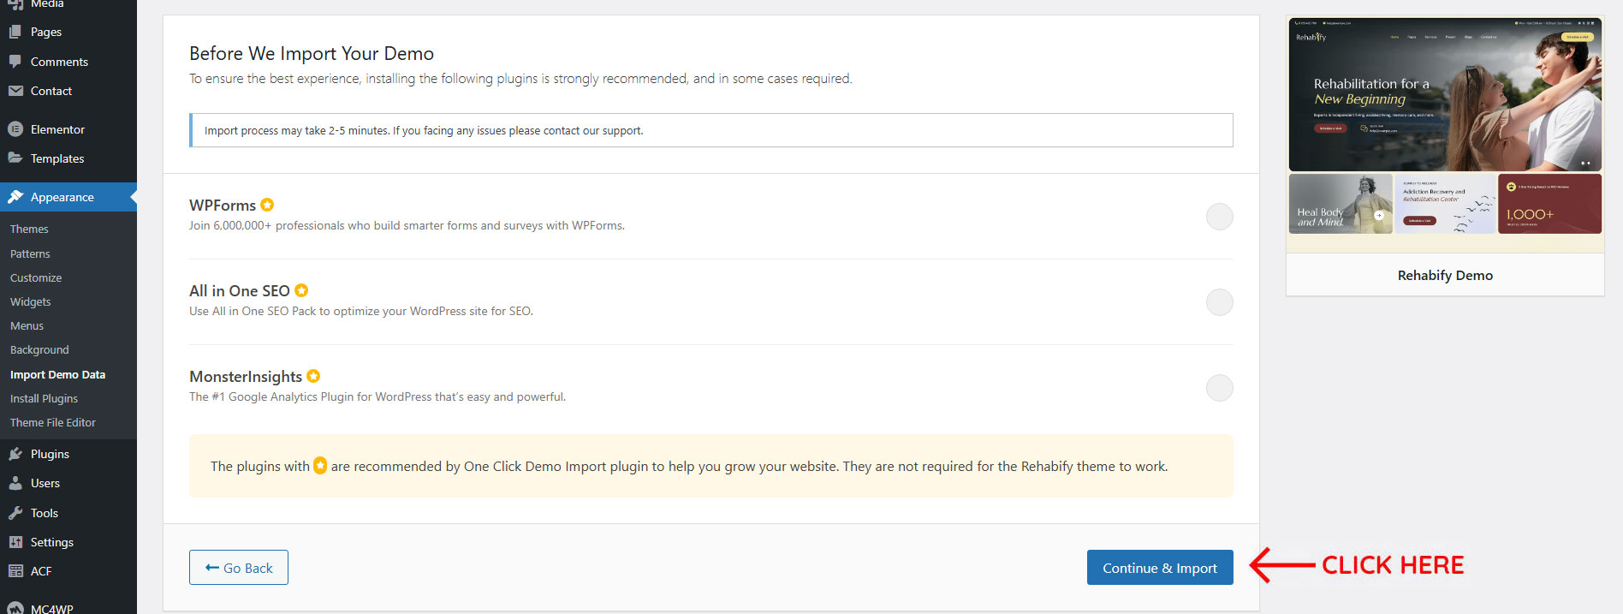Click the "To ensure the best experience" subtitle

(x=520, y=78)
